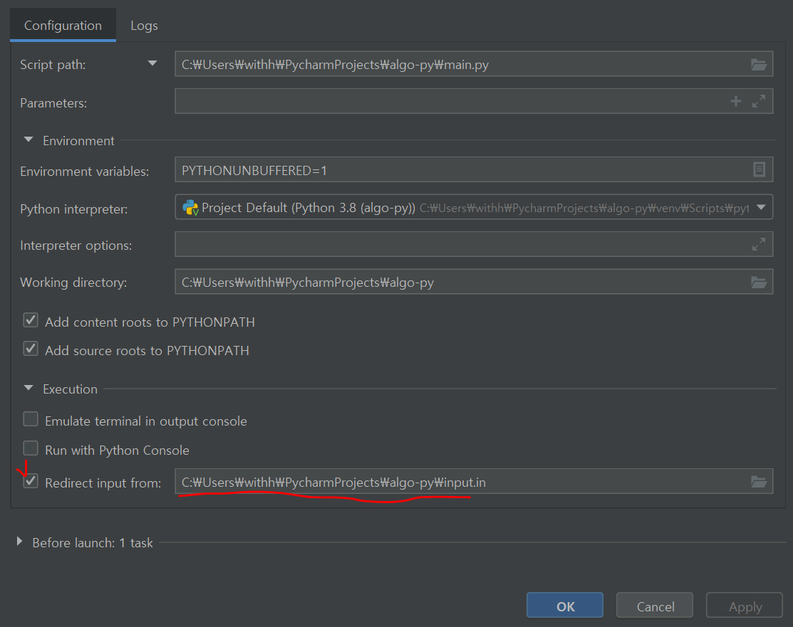Expand Before launch: 1 task section
This screenshot has width=793, height=627.
tap(19, 542)
